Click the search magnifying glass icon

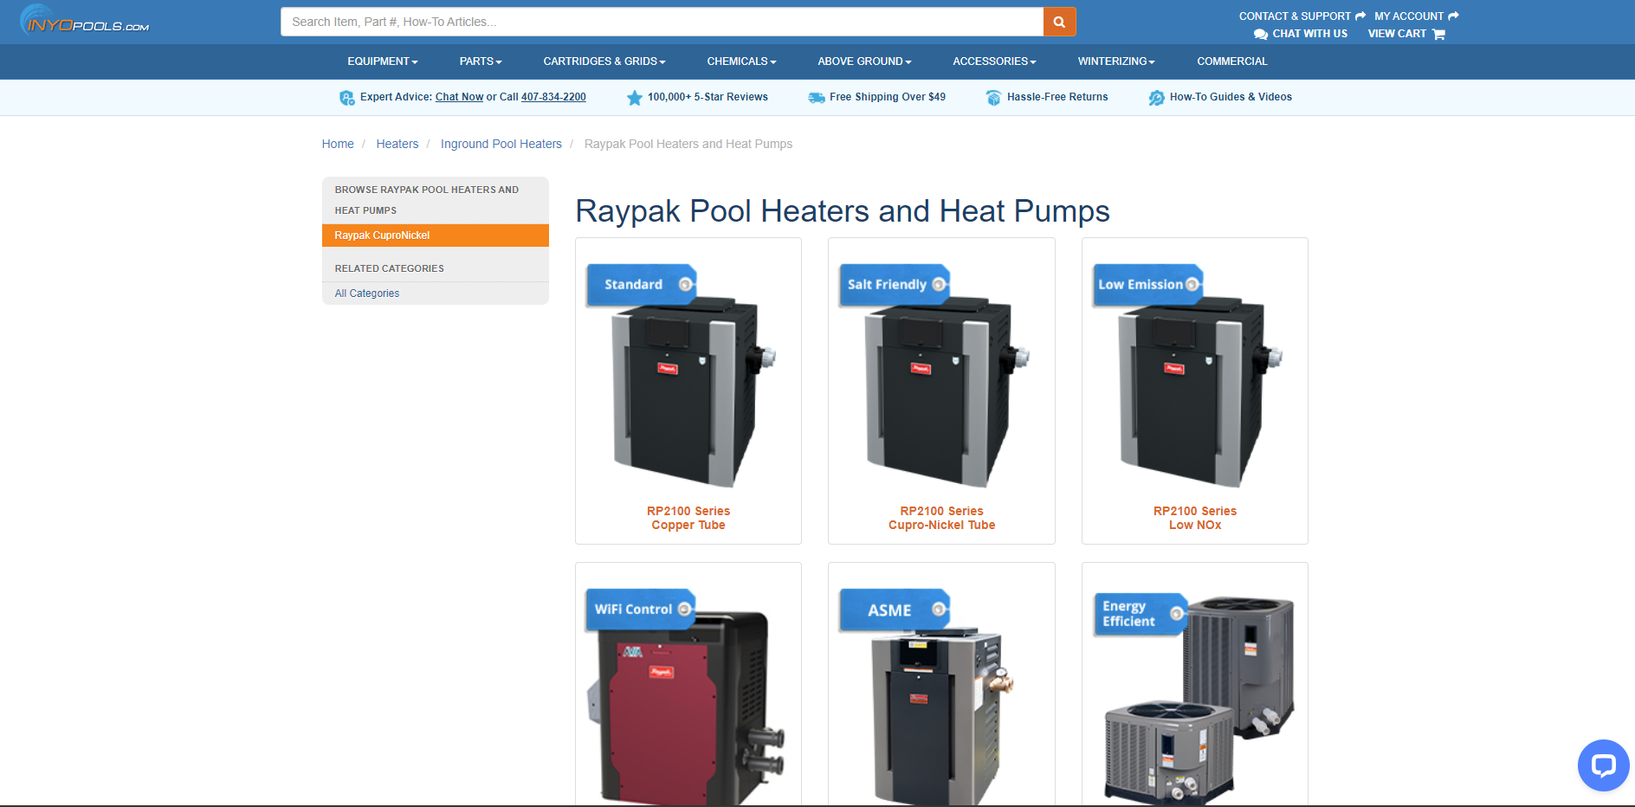pos(1058,21)
